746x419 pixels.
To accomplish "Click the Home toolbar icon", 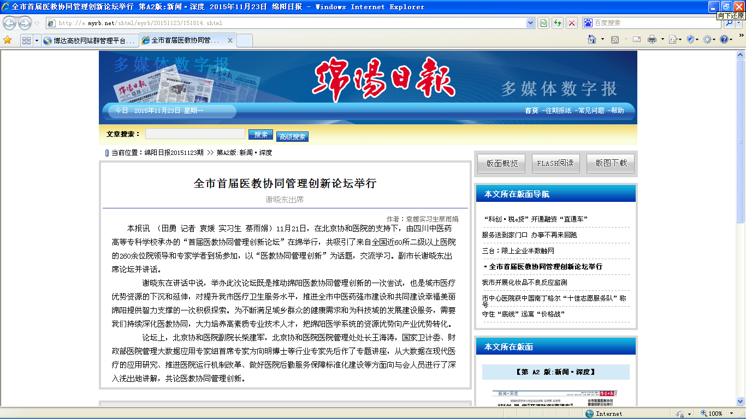I will [x=591, y=40].
